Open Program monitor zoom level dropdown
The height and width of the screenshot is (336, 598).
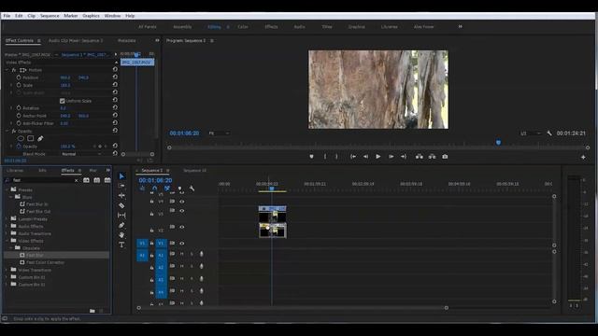tap(220, 133)
